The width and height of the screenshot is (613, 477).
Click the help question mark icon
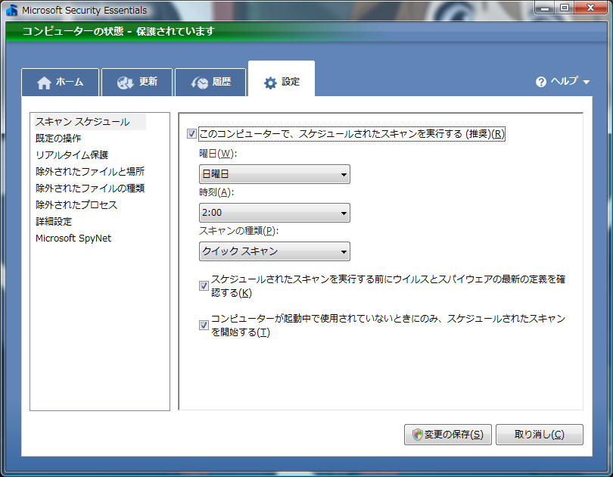[x=541, y=82]
